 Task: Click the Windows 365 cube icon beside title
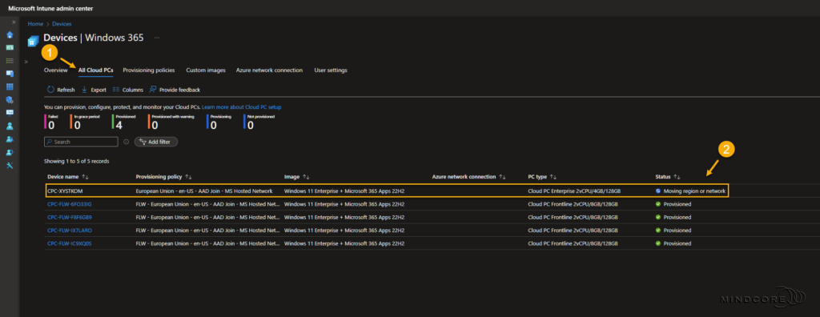click(x=34, y=41)
